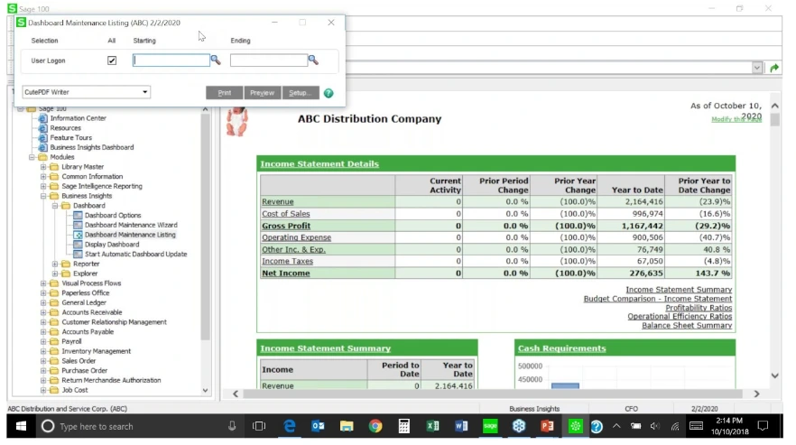Open Dashboard Options task
Viewport: 796px width, 445px height.
(x=113, y=215)
